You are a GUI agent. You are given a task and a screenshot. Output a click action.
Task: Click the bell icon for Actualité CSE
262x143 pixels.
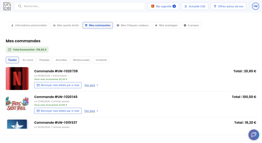186,6
